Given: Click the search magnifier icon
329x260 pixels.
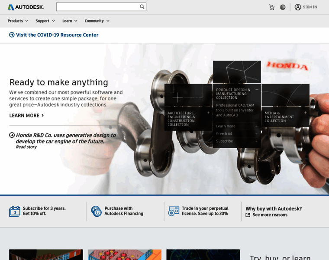Looking at the screenshot, I should (x=142, y=7).
